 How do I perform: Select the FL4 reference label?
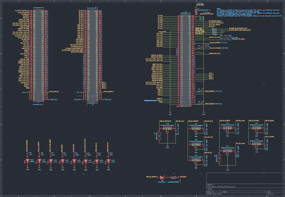[196, 124]
